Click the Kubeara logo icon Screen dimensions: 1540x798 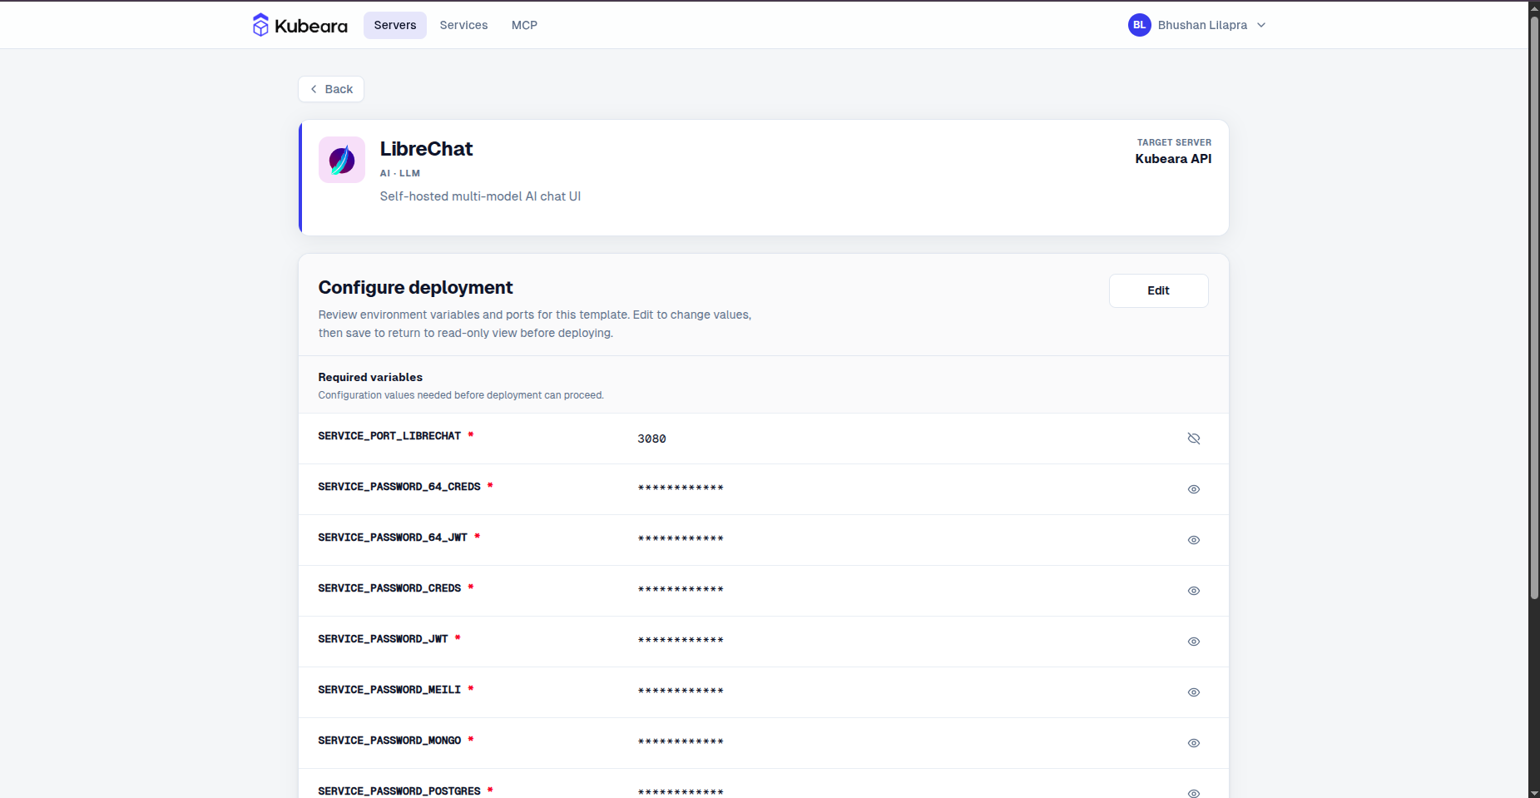260,25
